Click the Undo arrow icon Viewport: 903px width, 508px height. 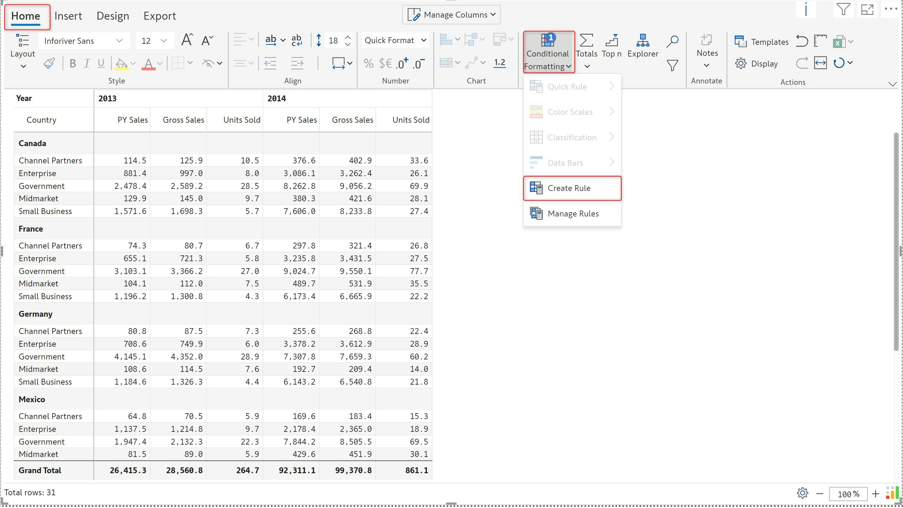801,41
